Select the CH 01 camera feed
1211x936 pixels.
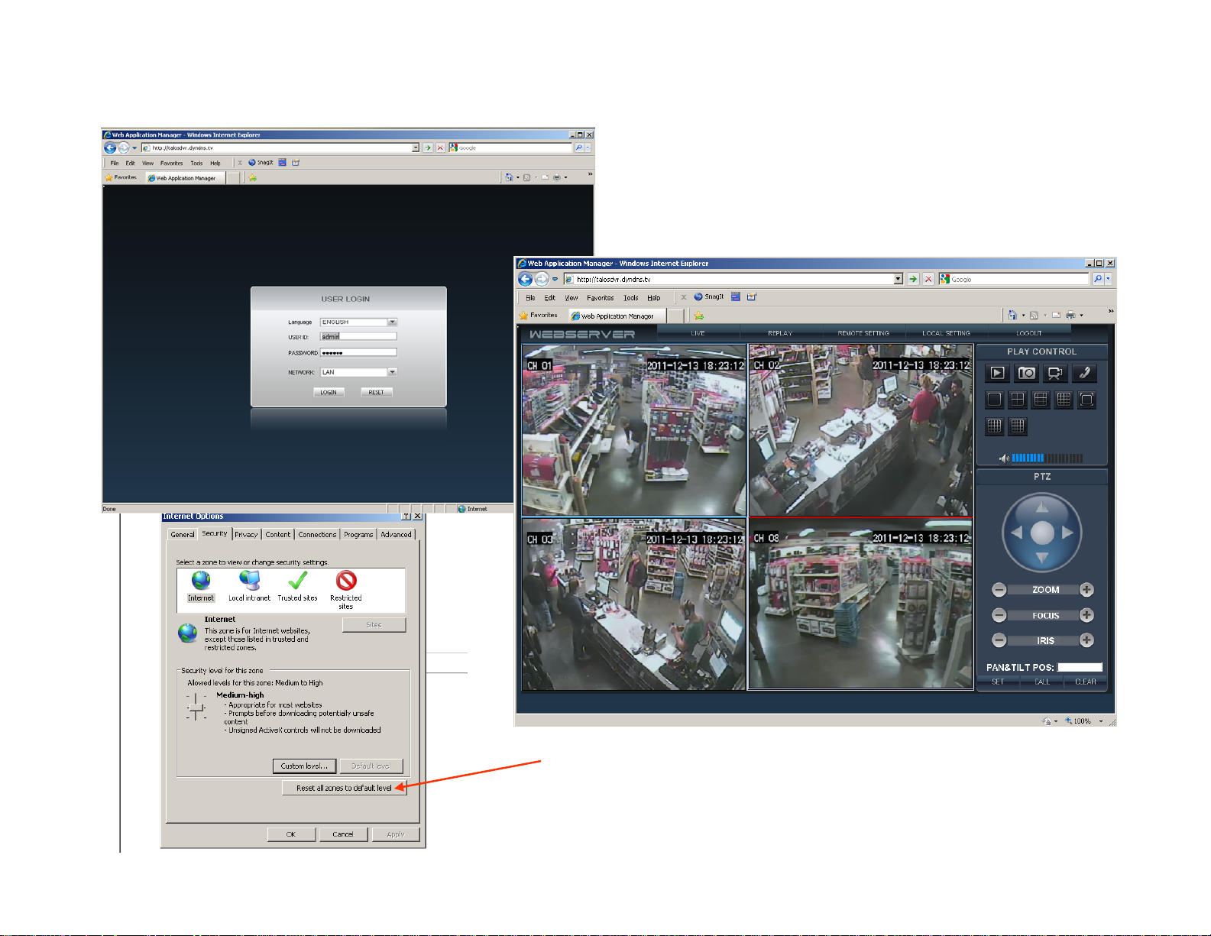point(634,430)
